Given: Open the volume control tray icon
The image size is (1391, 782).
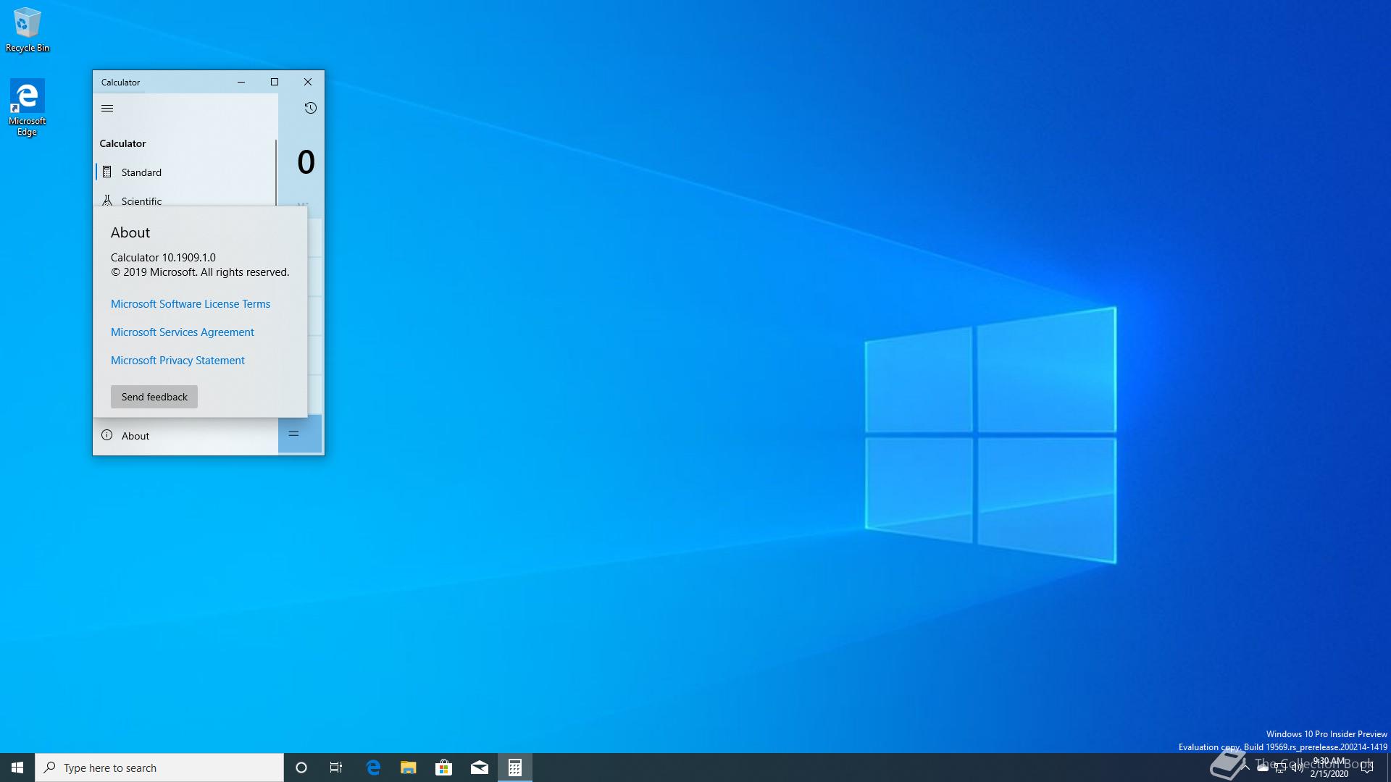Looking at the screenshot, I should 1298,768.
